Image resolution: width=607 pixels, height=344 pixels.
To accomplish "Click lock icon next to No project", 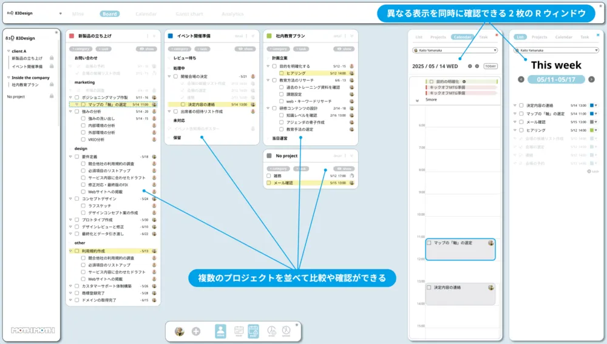I will pos(52,96).
